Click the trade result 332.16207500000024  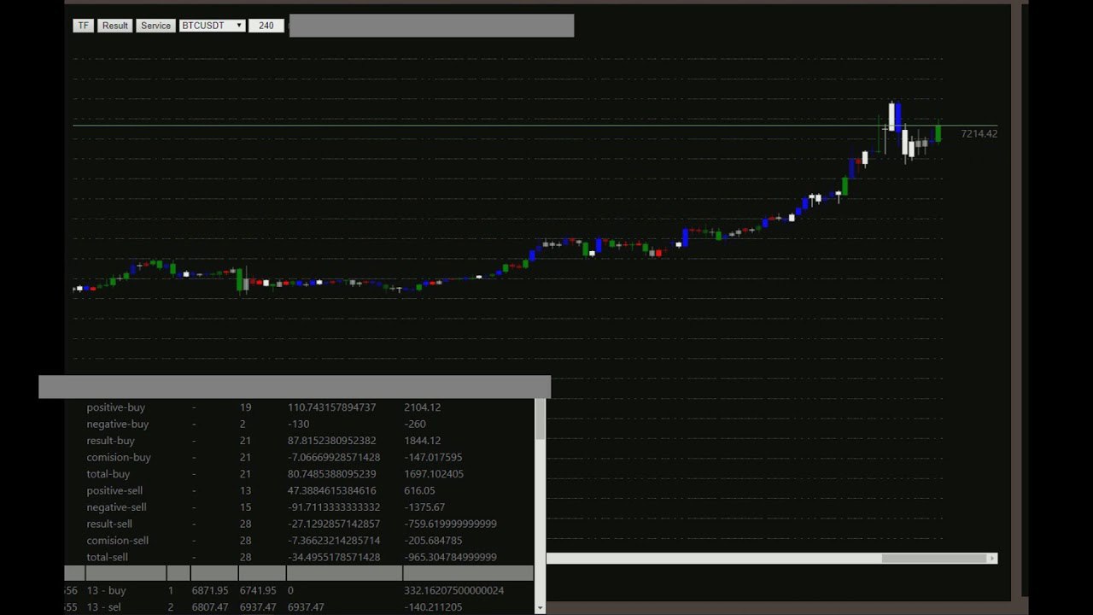(x=453, y=590)
